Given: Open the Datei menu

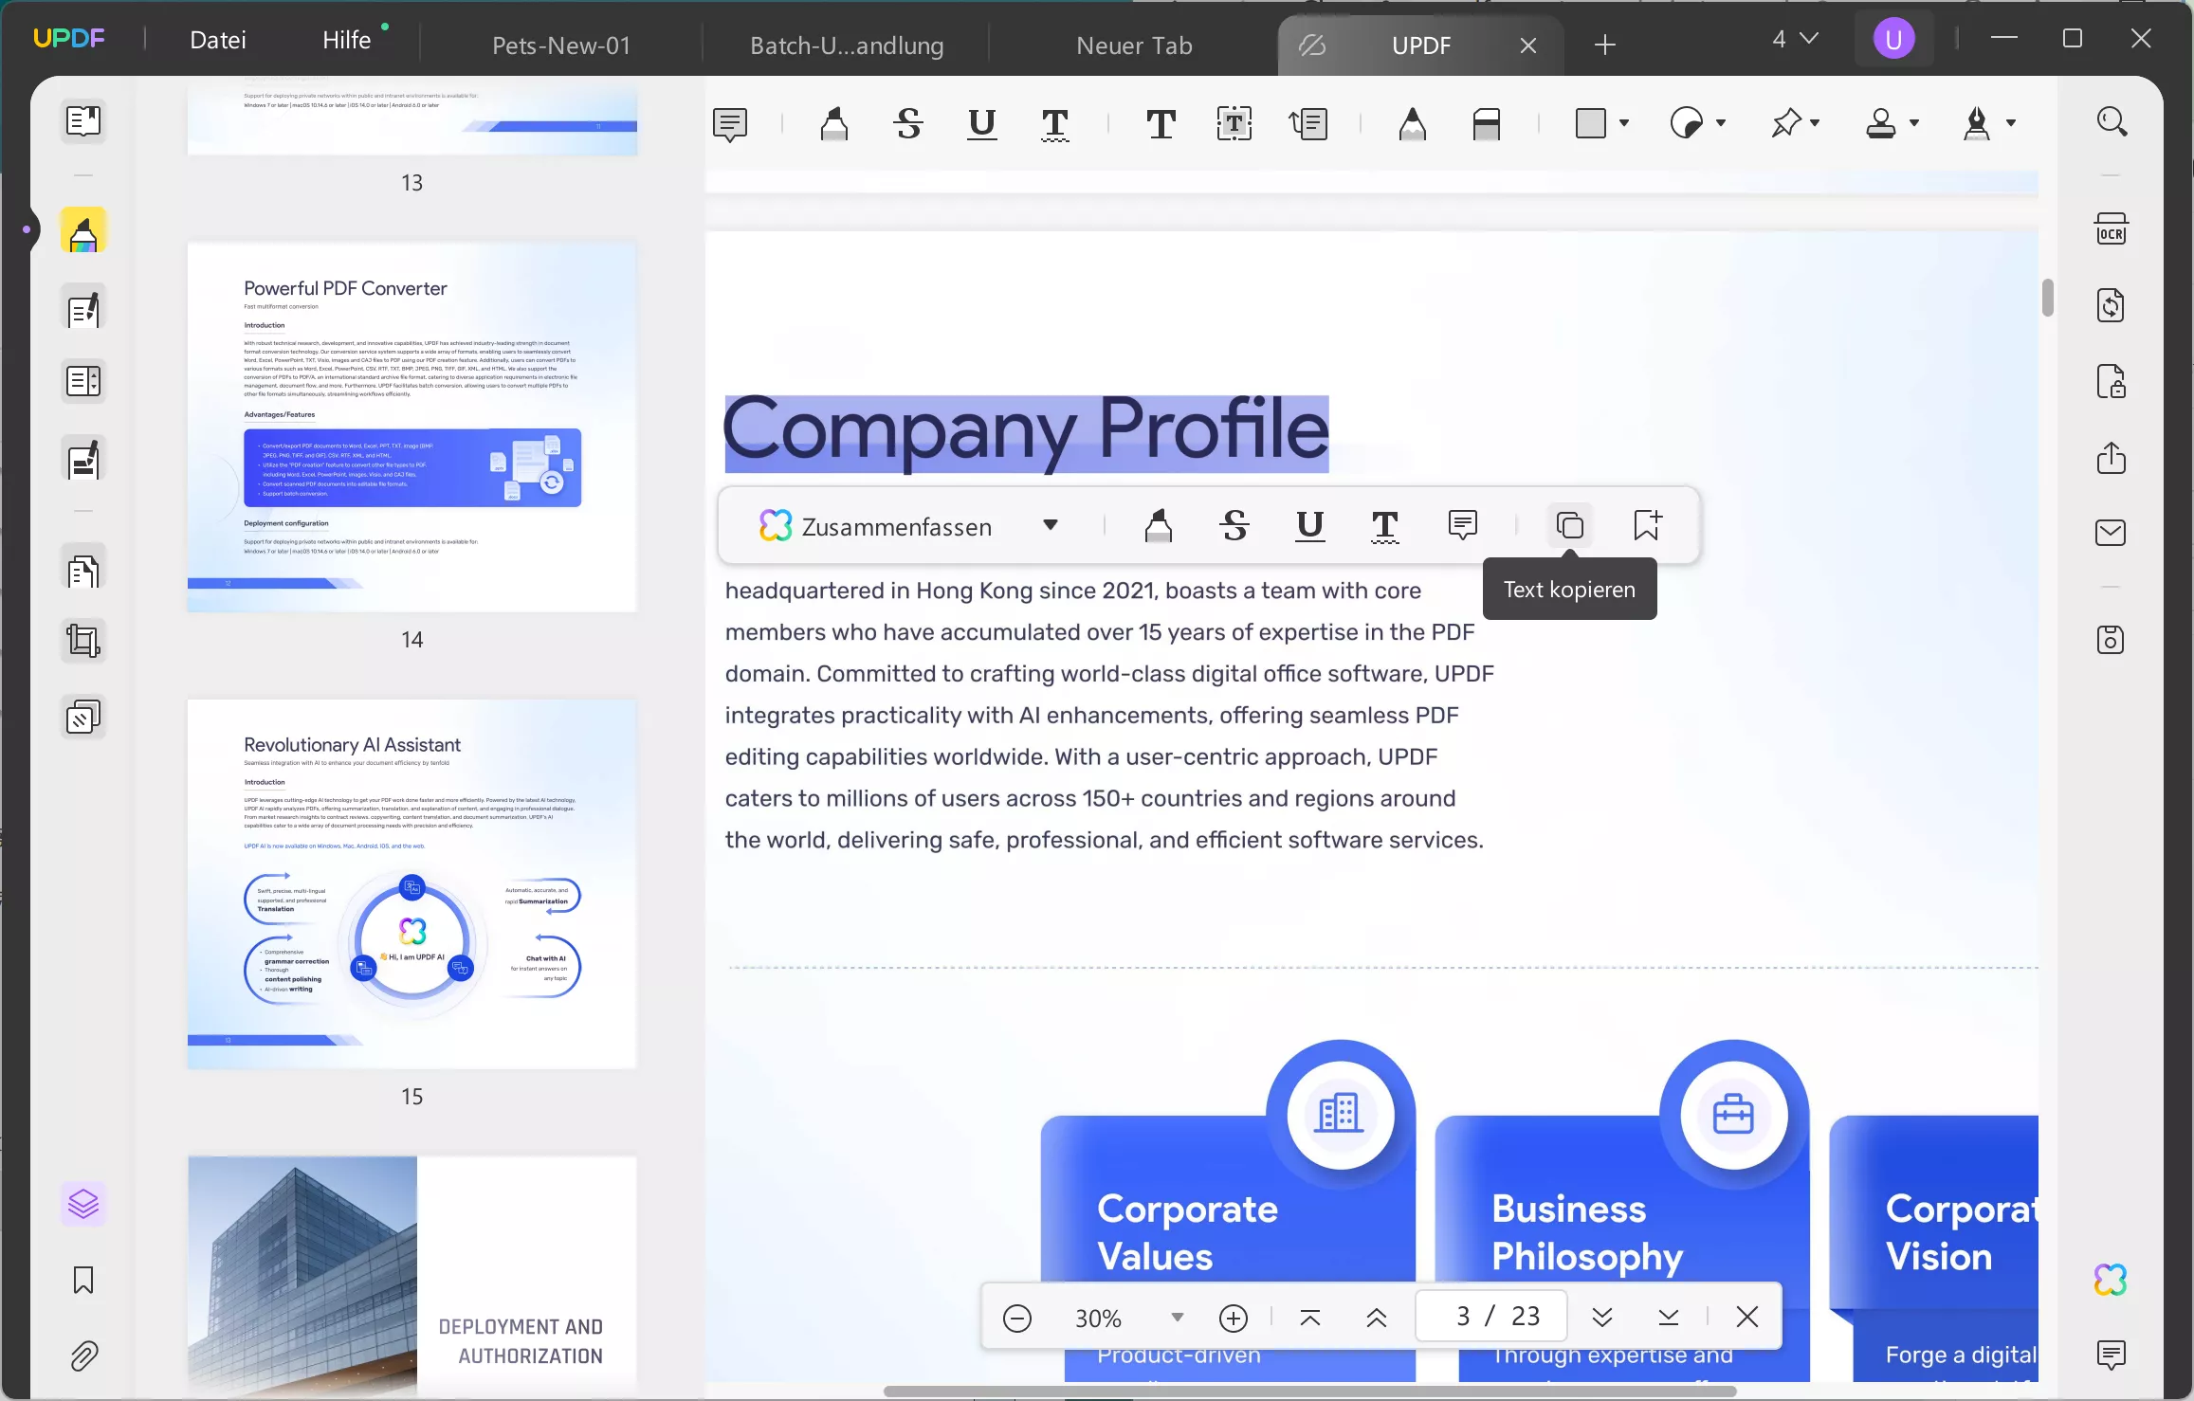Looking at the screenshot, I should [x=218, y=40].
